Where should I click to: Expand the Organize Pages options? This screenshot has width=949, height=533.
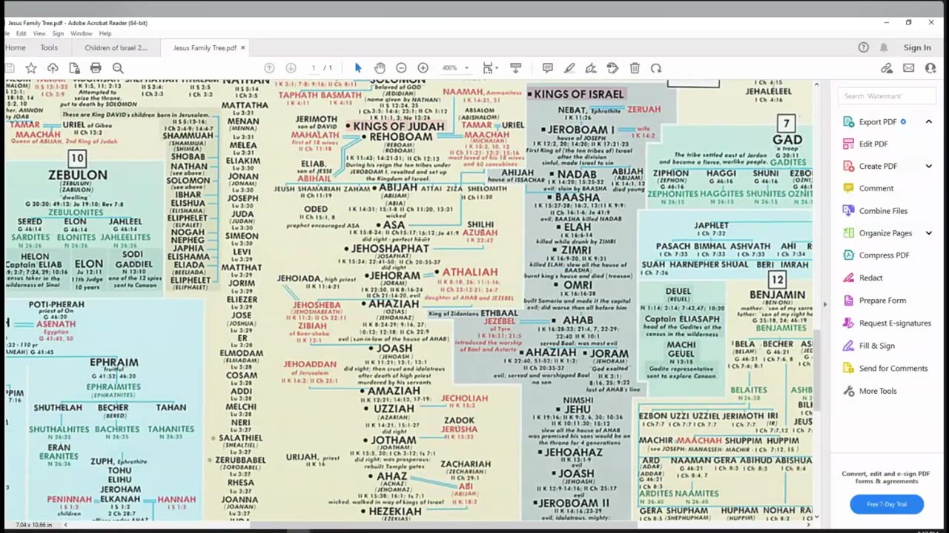click(x=929, y=233)
